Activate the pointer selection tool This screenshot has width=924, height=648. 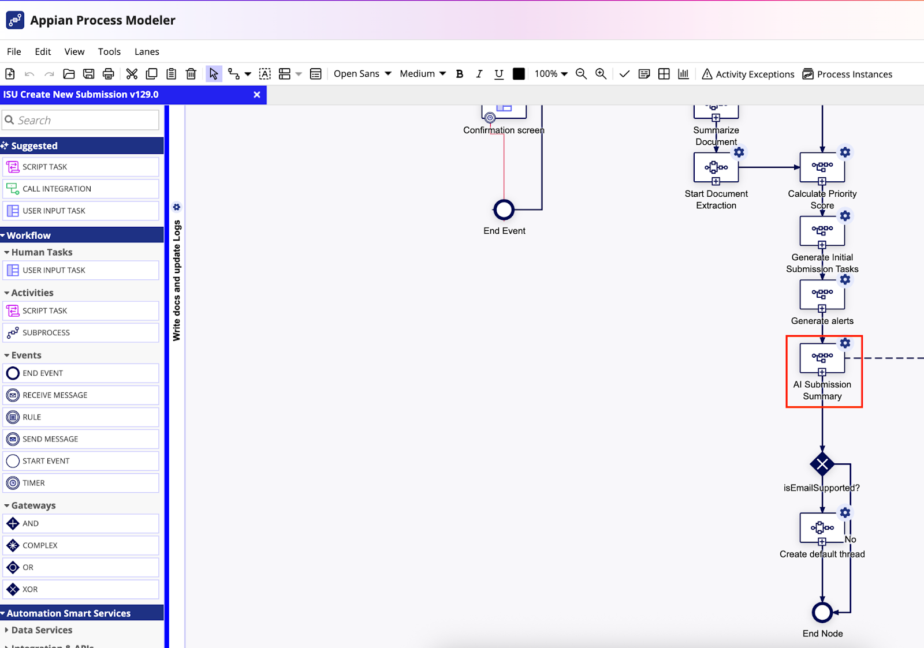214,74
